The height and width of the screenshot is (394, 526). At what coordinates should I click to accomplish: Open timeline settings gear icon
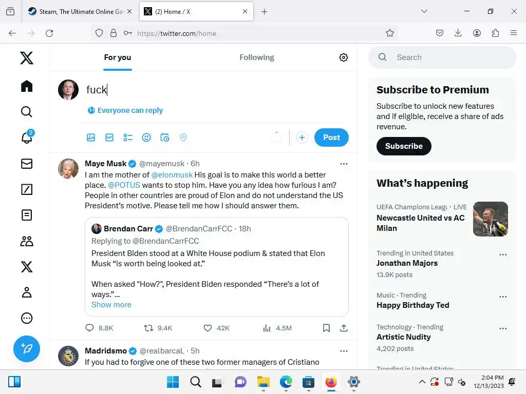pos(344,57)
